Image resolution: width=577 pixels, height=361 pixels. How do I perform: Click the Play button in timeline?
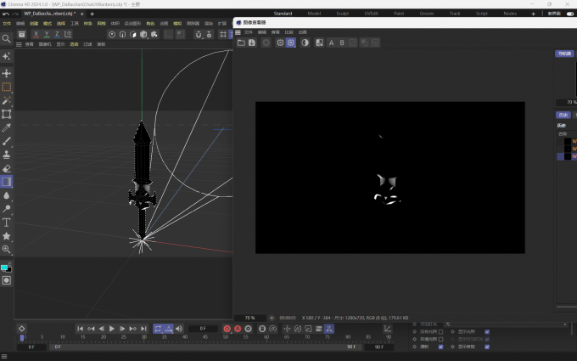click(112, 329)
